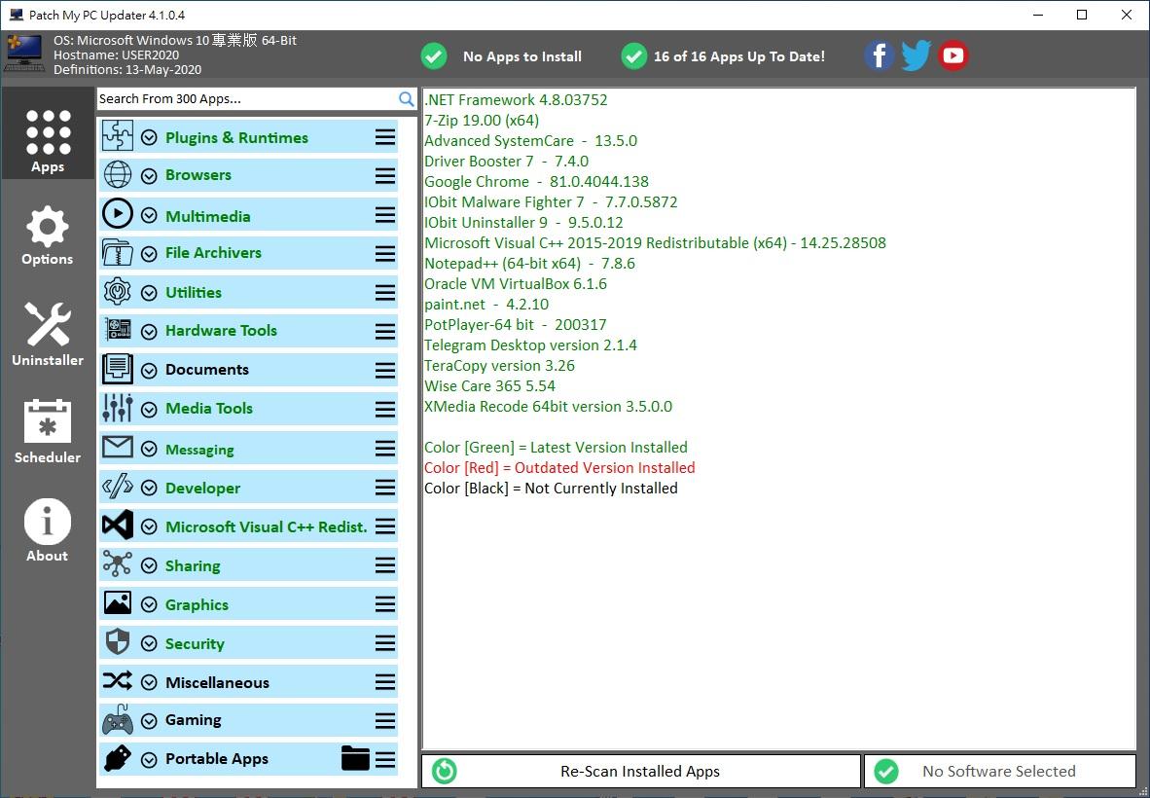Click the Graphics picture icon
The image size is (1150, 798).
(x=118, y=603)
